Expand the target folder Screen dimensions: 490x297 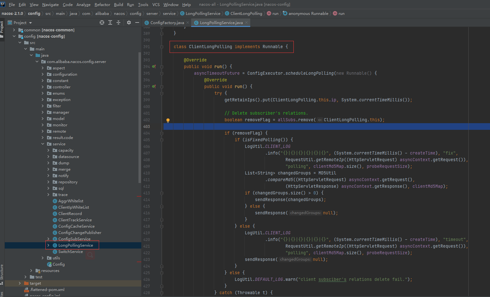(x=20, y=283)
